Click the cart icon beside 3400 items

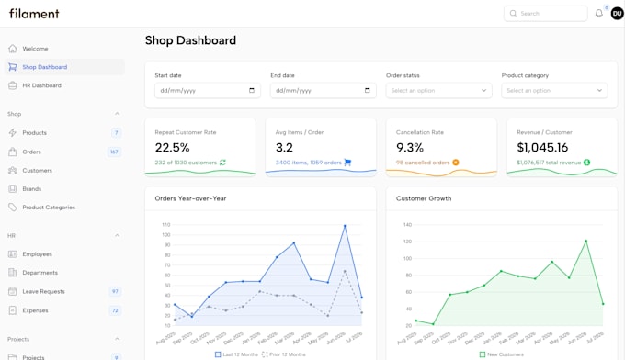pos(347,163)
